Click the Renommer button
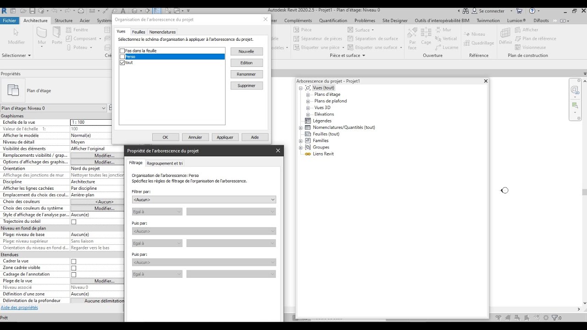Screen dimensions: 587x330 246,74
